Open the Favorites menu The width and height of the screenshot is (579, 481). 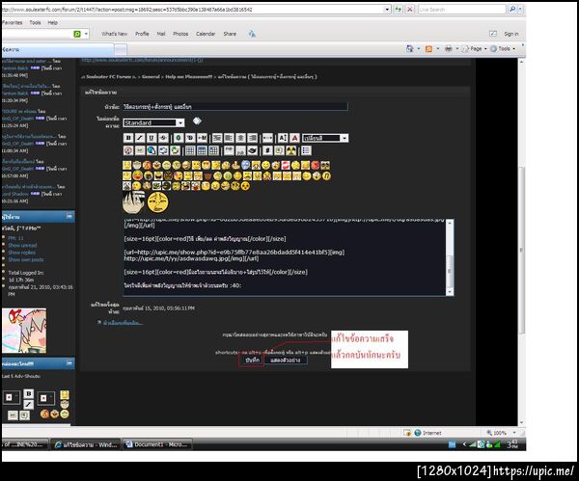[12, 22]
